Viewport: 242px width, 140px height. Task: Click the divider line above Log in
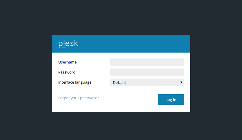click(121, 91)
